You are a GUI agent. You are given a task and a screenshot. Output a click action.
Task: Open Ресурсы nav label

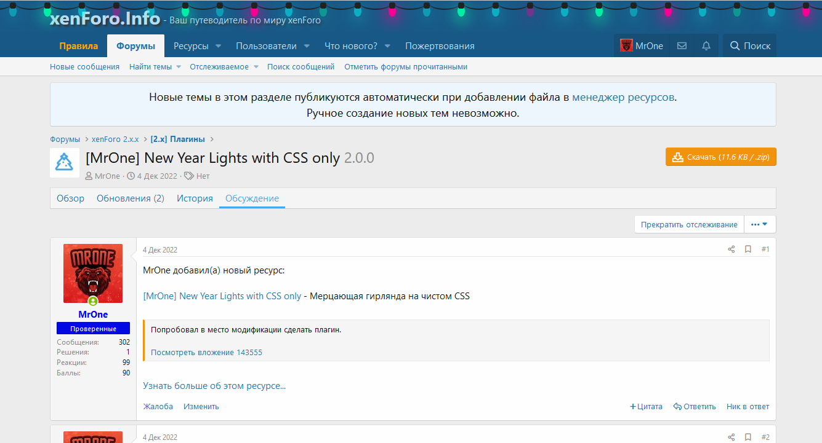(191, 46)
